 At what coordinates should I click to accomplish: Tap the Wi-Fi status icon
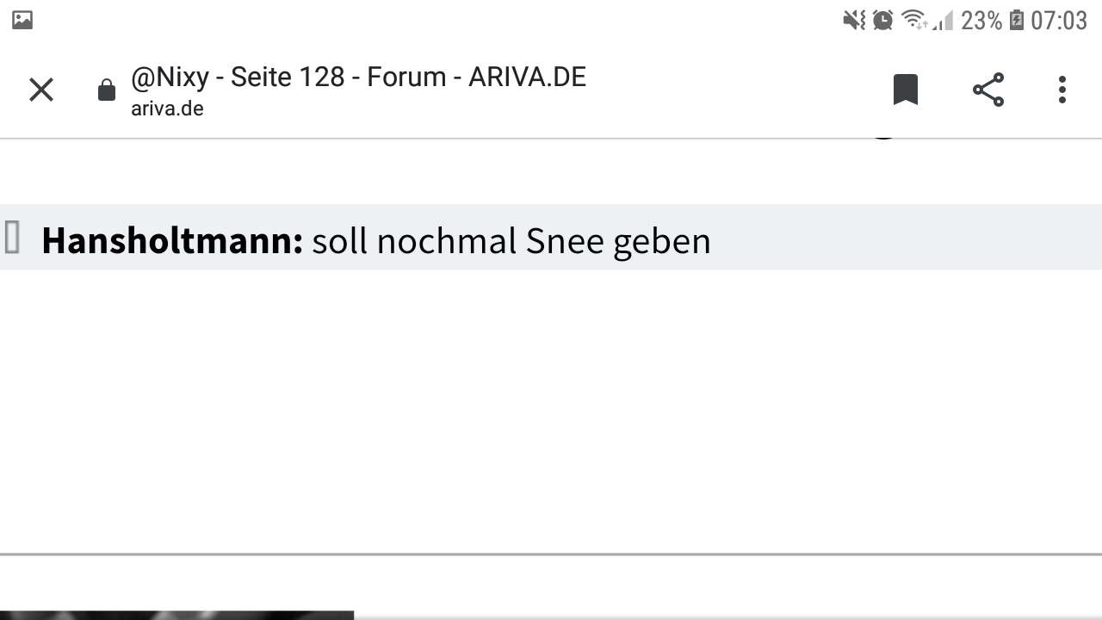[913, 20]
